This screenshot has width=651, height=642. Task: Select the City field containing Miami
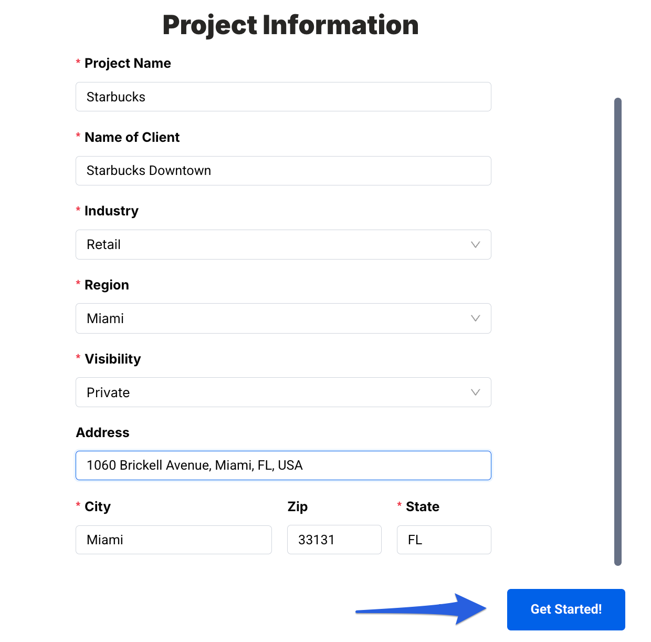click(173, 540)
